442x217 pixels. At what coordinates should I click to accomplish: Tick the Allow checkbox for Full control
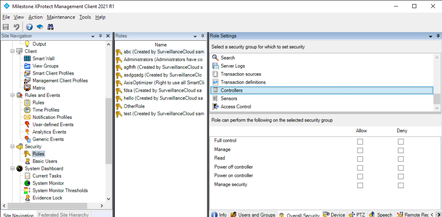coord(360,142)
